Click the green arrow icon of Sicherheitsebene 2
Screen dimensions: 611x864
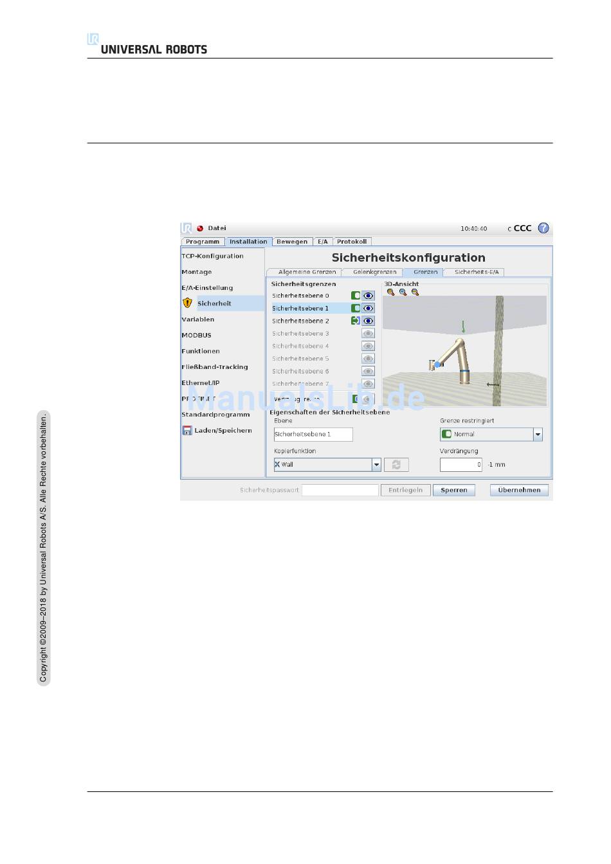(x=355, y=321)
